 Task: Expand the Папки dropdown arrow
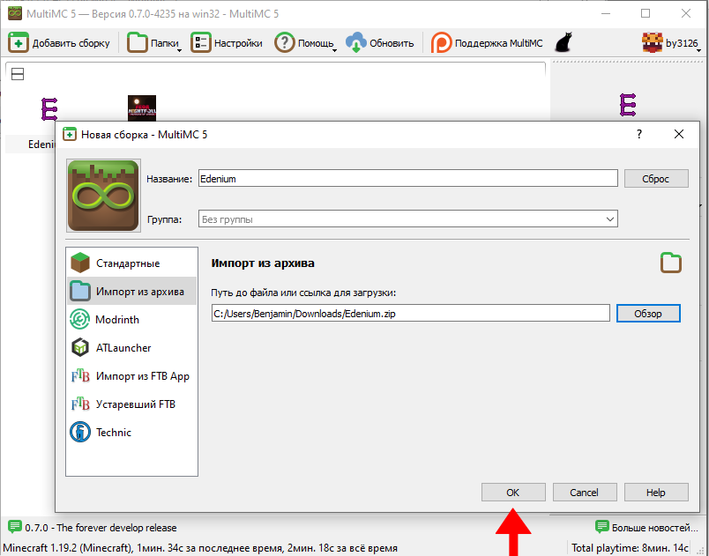pos(179,50)
